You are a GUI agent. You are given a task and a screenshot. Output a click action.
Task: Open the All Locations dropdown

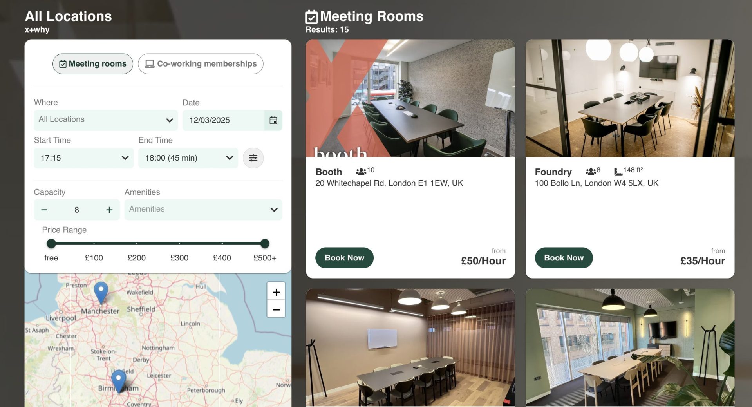coord(106,120)
